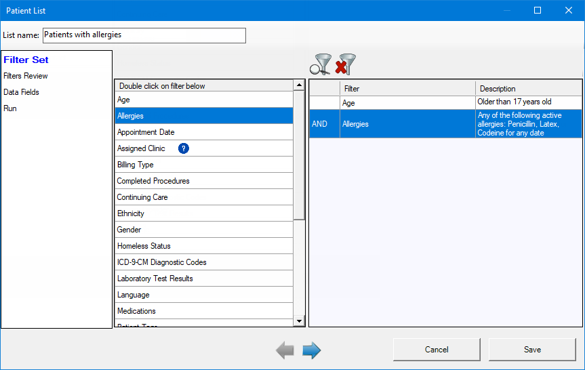Image resolution: width=585 pixels, height=370 pixels.
Task: Click the view filter funnel magnifier icon
Action: tap(321, 64)
